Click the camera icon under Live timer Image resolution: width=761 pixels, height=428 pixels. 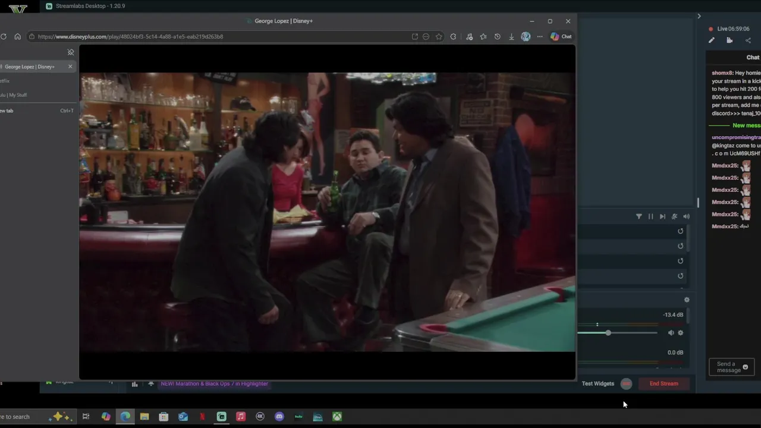729,40
